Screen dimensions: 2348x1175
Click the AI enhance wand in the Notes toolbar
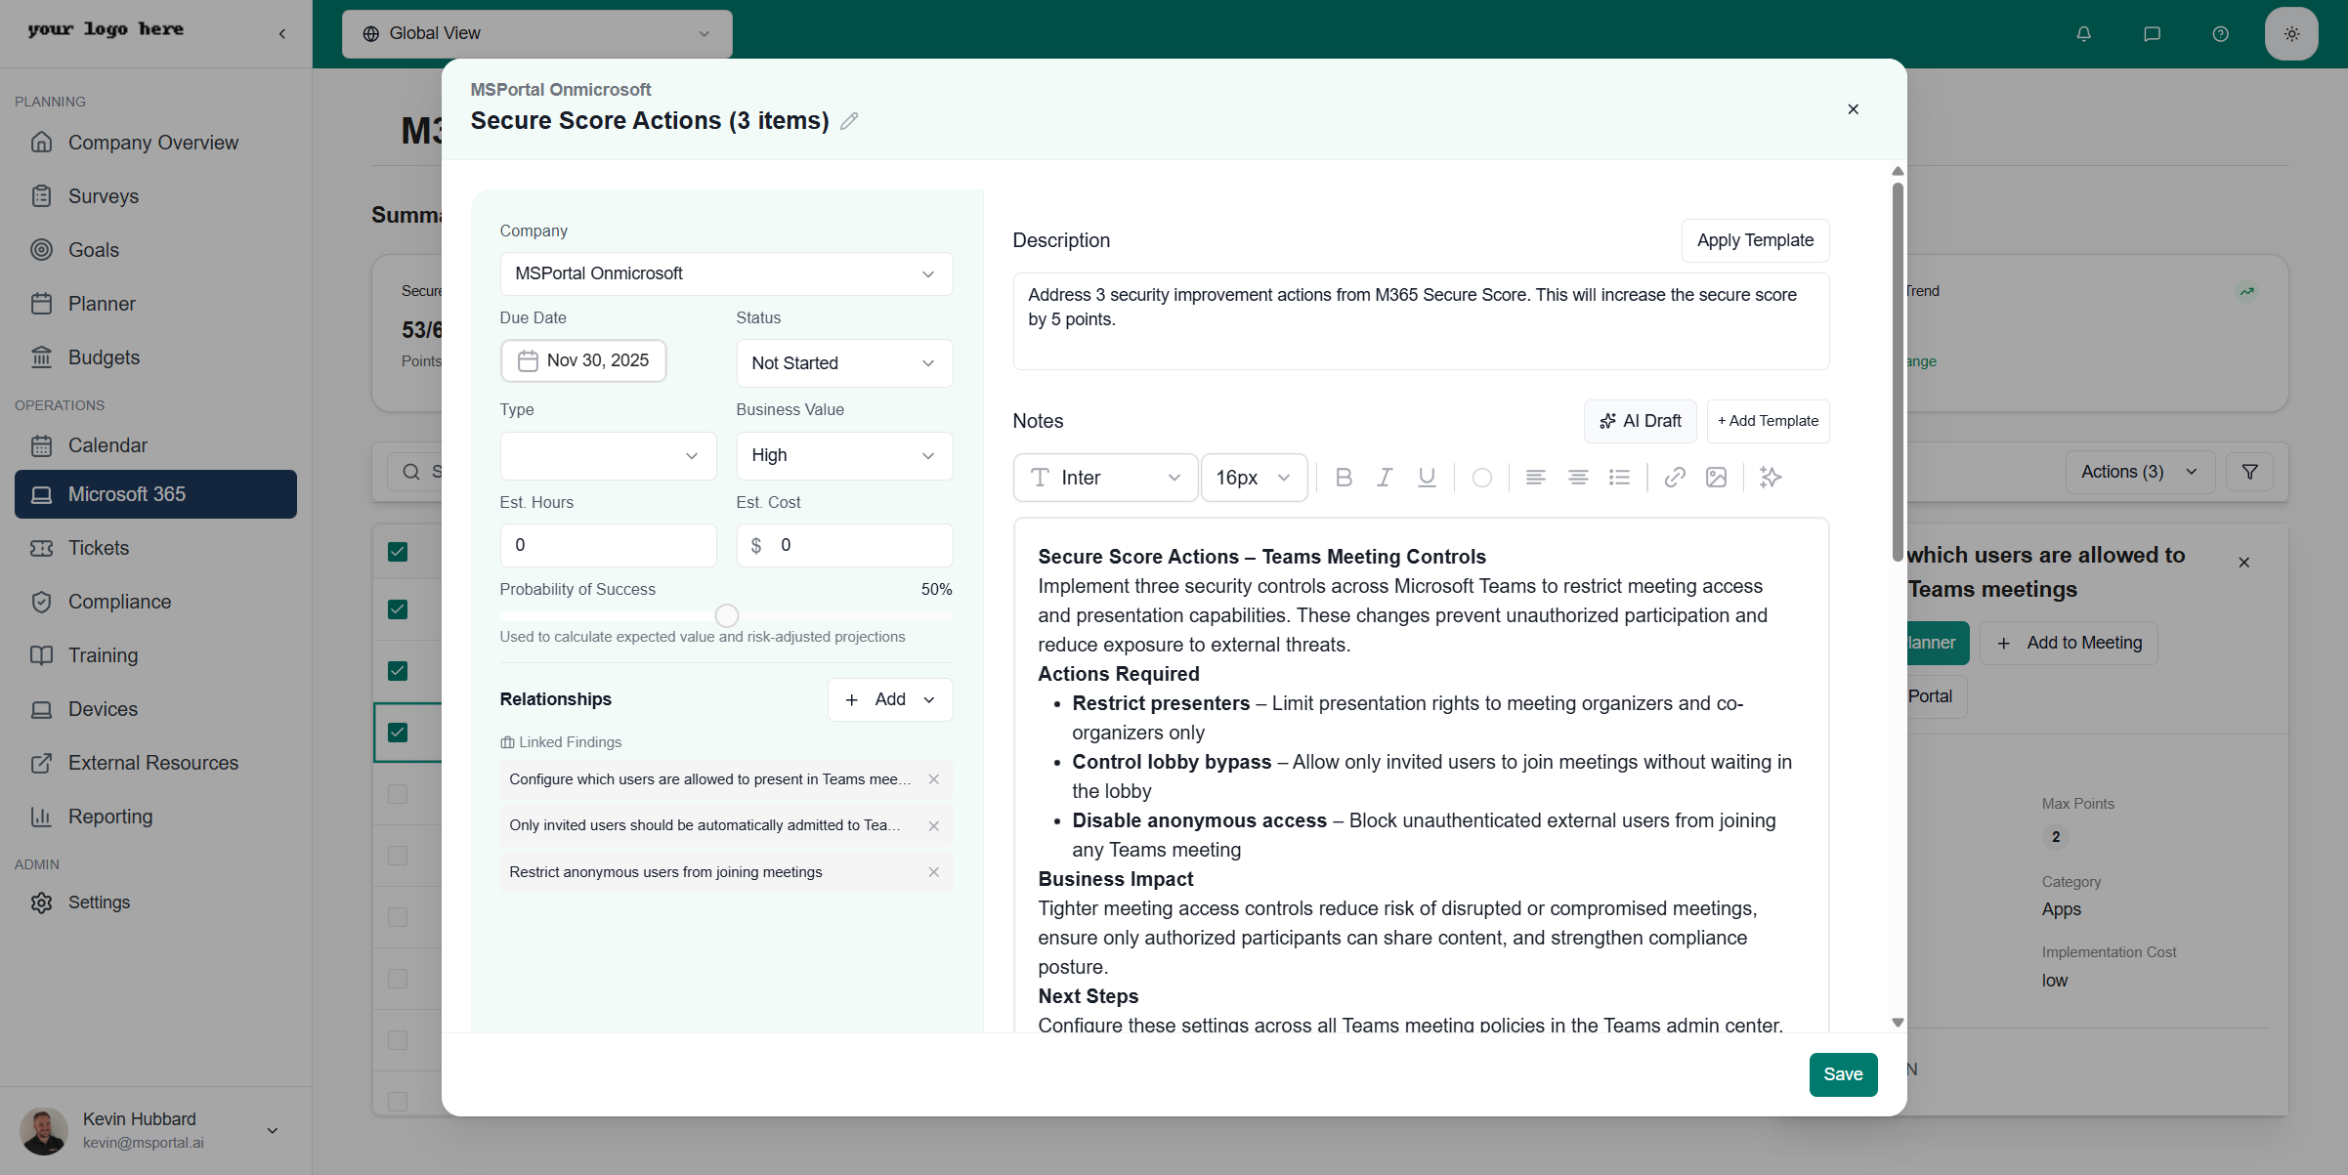(x=1770, y=478)
